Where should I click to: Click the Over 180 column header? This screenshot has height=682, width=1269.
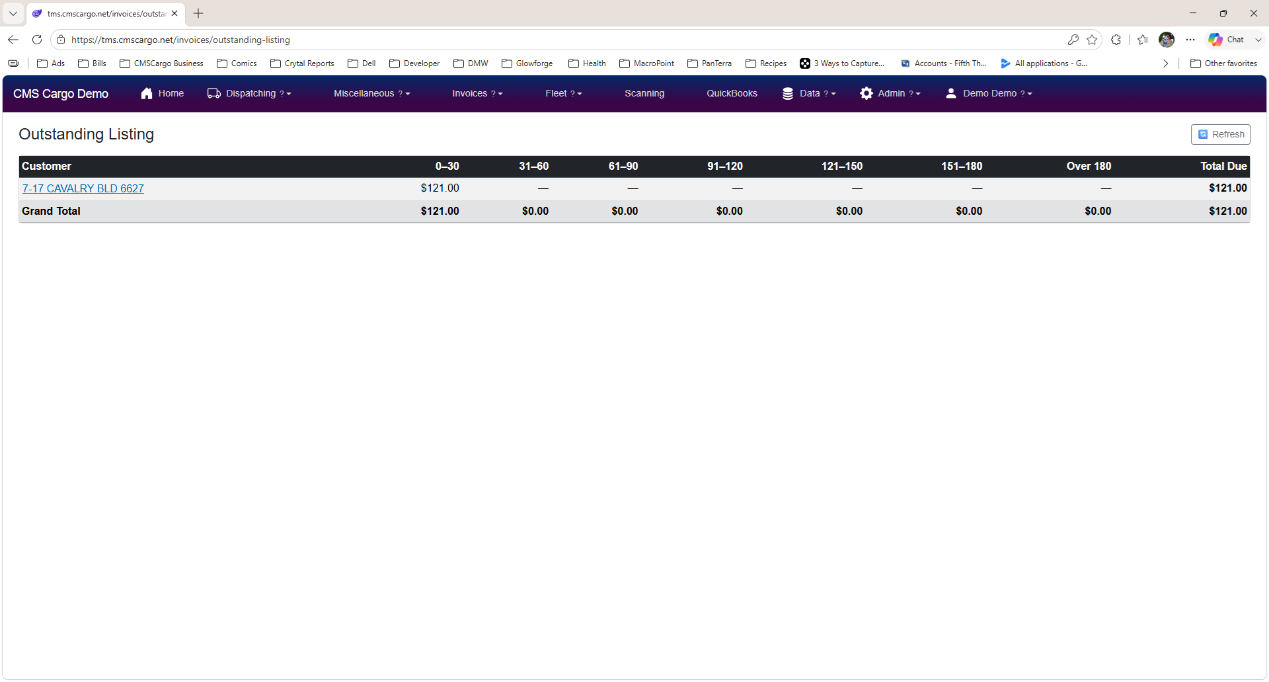1089,167
